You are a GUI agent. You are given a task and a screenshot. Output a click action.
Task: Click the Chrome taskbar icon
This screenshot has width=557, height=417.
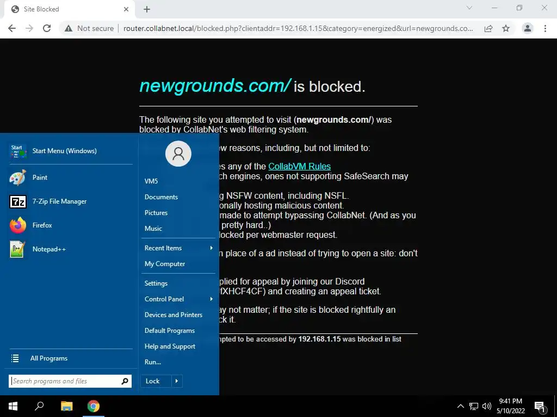(x=94, y=406)
